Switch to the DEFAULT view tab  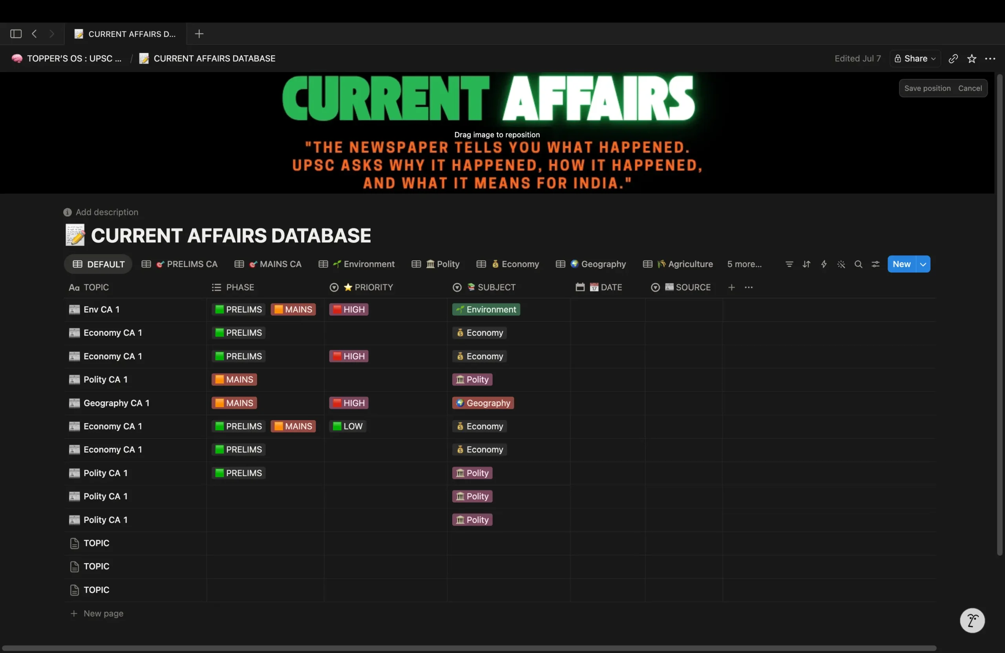[x=98, y=264]
